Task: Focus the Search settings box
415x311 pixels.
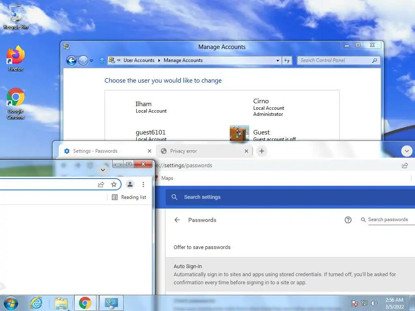Action: coord(290,197)
